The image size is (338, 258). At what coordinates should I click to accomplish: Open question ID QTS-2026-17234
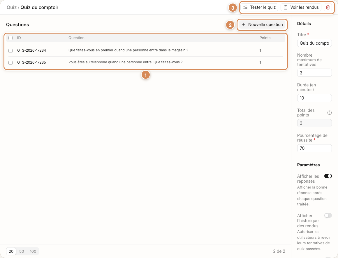tap(31, 50)
